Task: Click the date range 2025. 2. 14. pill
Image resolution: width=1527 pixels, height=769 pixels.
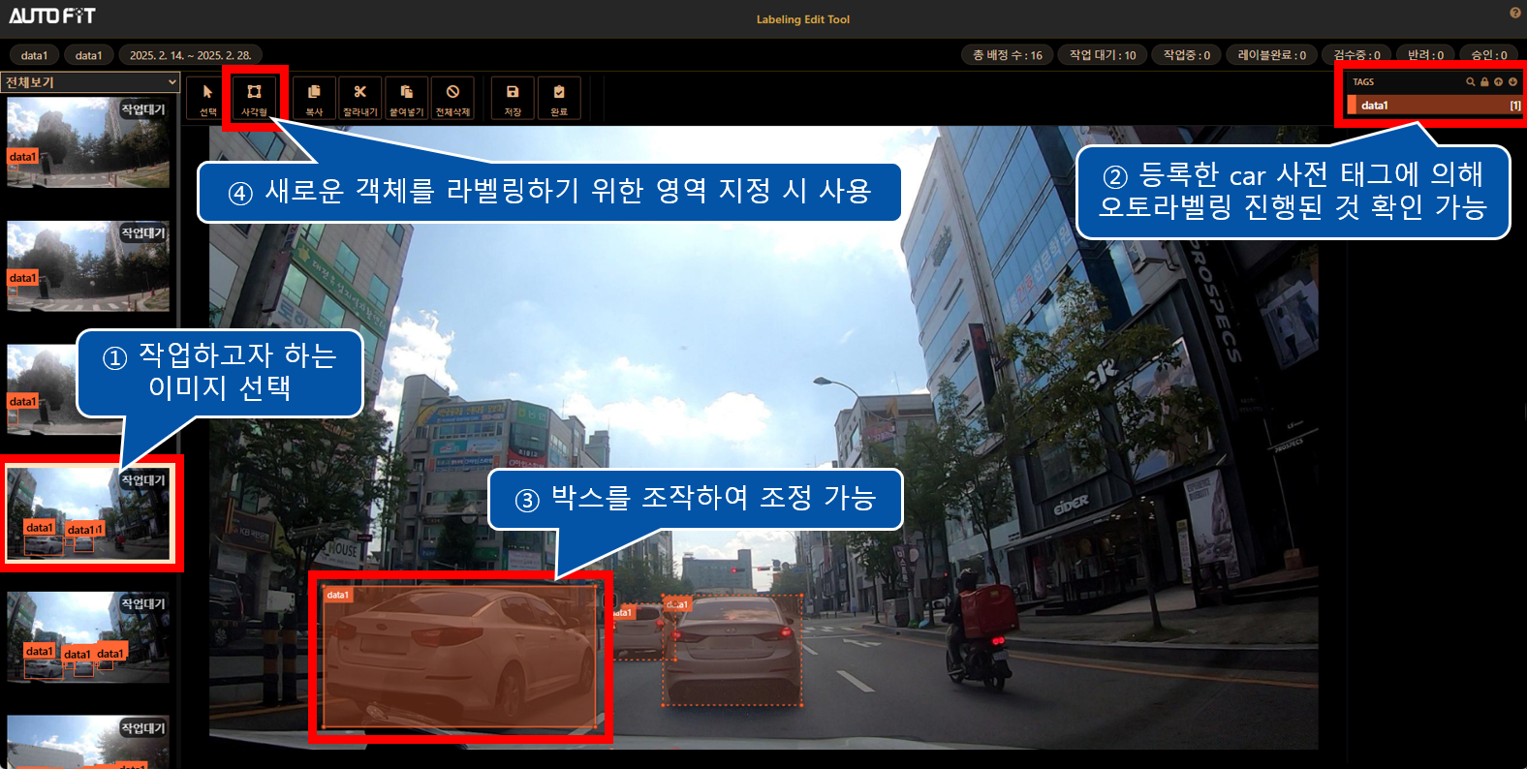Action: click(191, 55)
